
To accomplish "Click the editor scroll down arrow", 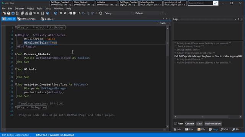I will point(168,126).
